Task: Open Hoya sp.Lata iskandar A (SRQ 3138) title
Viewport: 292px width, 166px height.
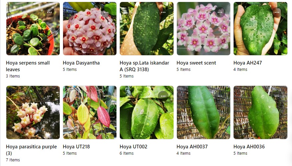Action: 144,66
